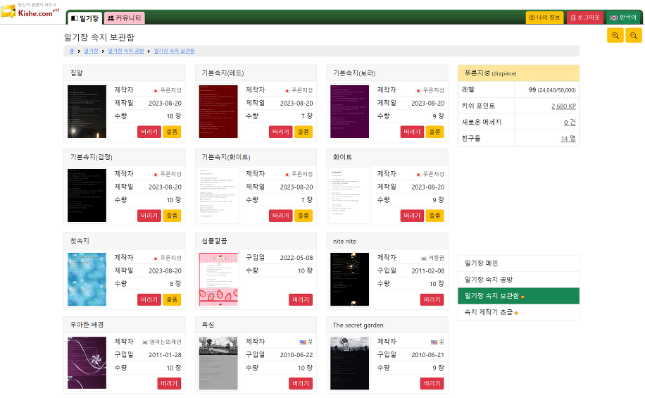The height and width of the screenshot is (398, 645).
Task: Click the Kishe.com logo
Action: click(31, 12)
